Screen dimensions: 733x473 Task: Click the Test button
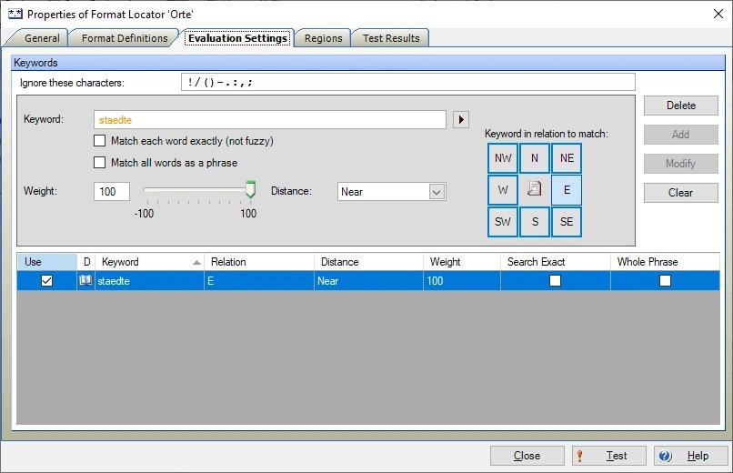609,456
